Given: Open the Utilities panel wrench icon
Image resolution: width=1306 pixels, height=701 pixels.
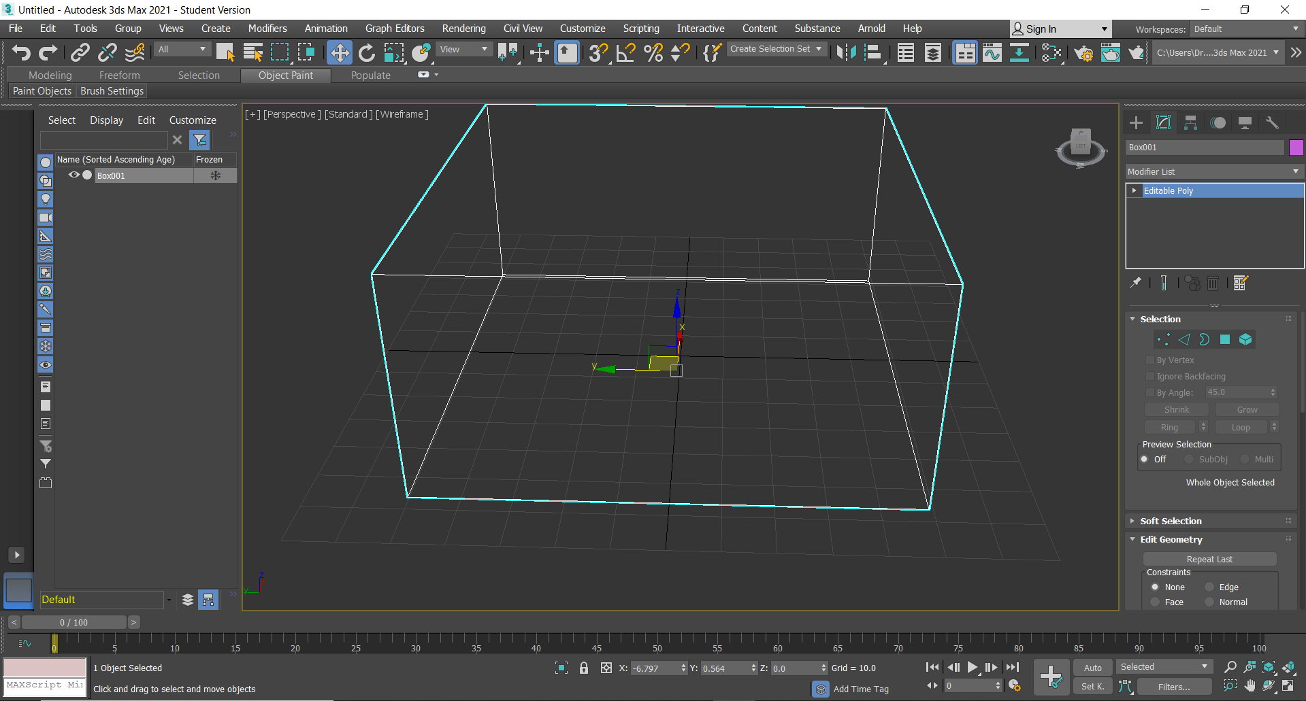Looking at the screenshot, I should [1272, 122].
